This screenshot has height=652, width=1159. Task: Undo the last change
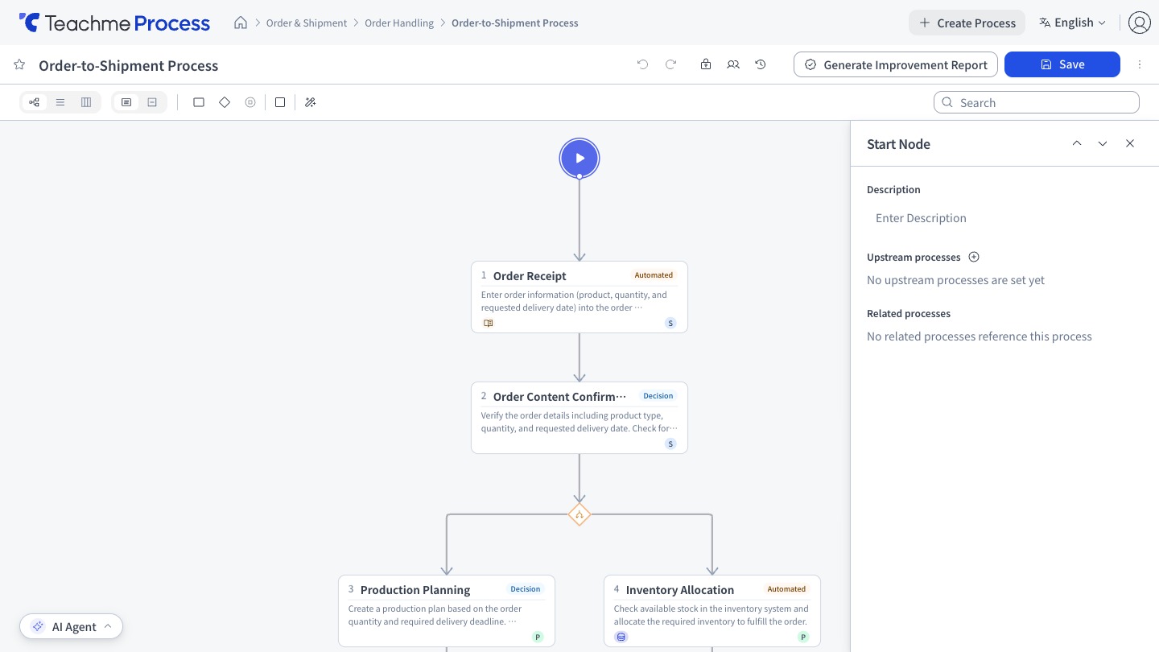click(642, 64)
